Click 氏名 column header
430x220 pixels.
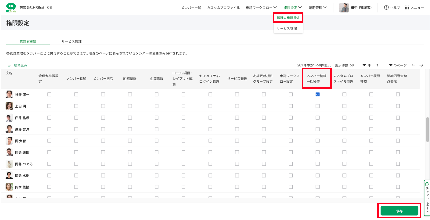click(x=9, y=73)
